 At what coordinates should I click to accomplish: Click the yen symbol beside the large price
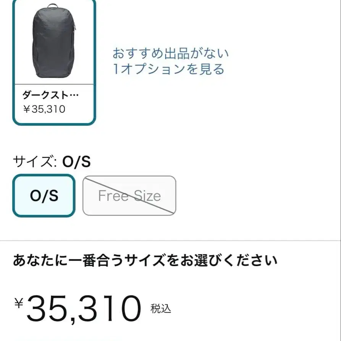tap(19, 303)
